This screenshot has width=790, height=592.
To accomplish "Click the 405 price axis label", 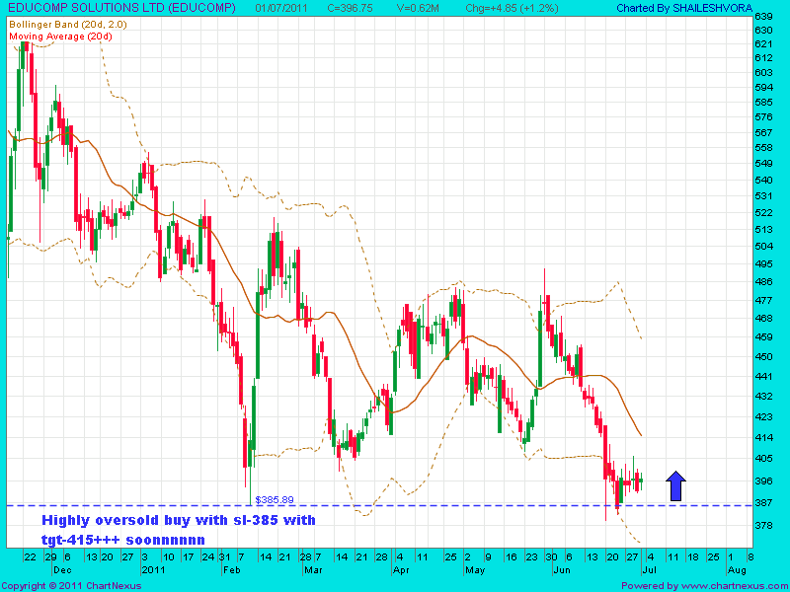I will [763, 458].
